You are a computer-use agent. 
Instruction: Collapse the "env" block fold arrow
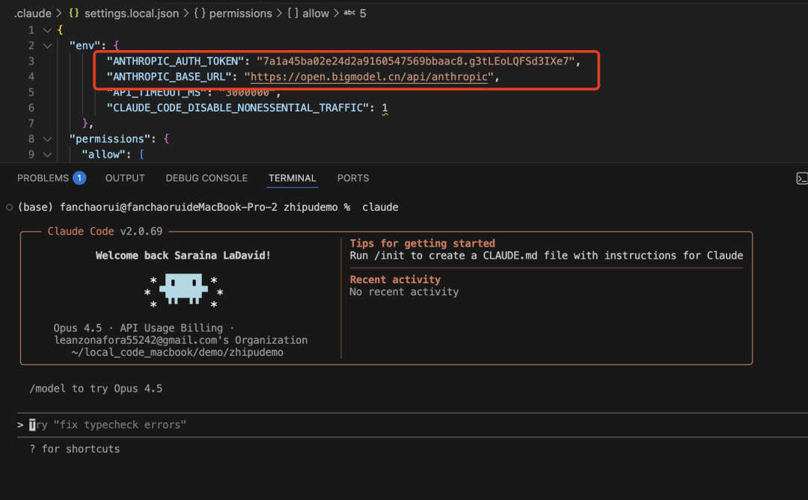coord(47,46)
